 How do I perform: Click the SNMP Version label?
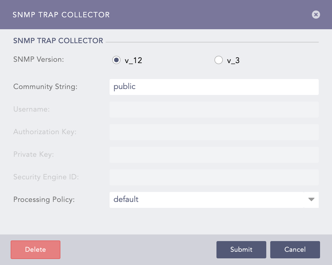click(38, 60)
